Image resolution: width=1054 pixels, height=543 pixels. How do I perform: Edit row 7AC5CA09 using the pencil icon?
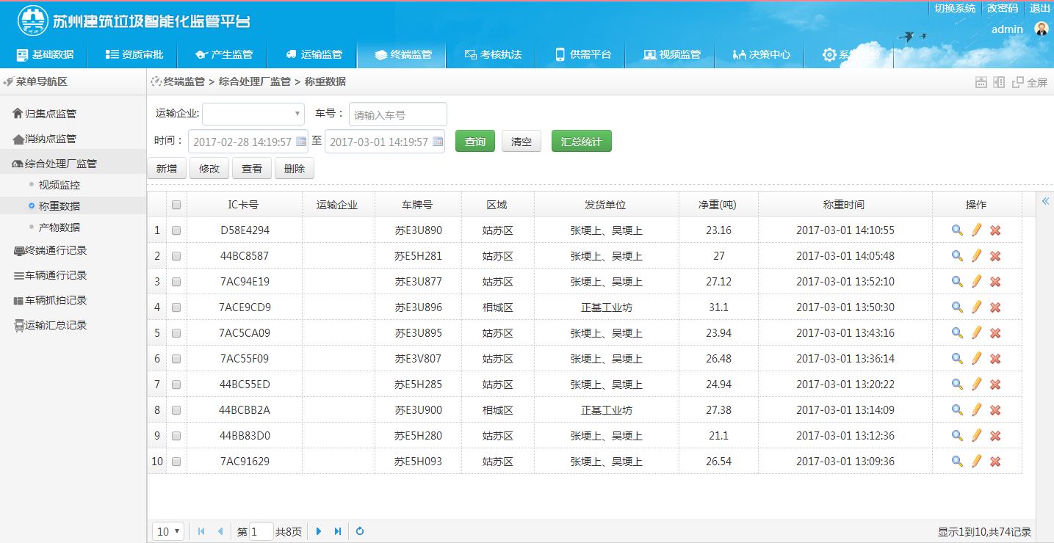point(976,333)
